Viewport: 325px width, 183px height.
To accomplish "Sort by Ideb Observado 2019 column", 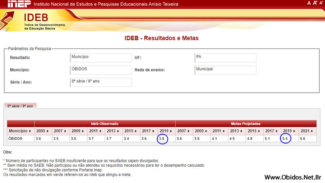I will 167,131.
